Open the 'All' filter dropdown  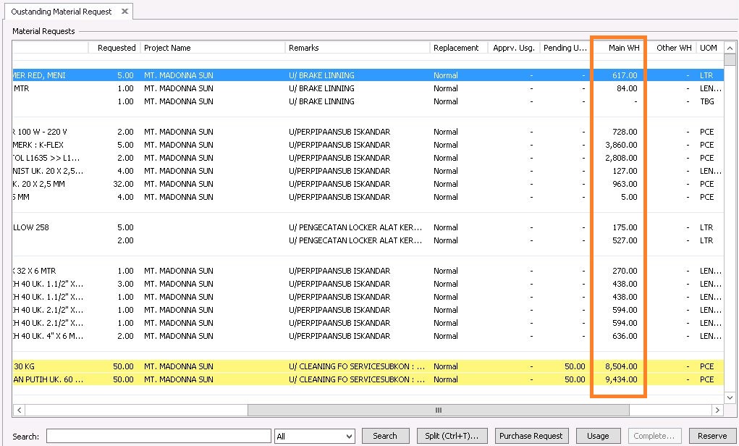pyautogui.click(x=314, y=436)
